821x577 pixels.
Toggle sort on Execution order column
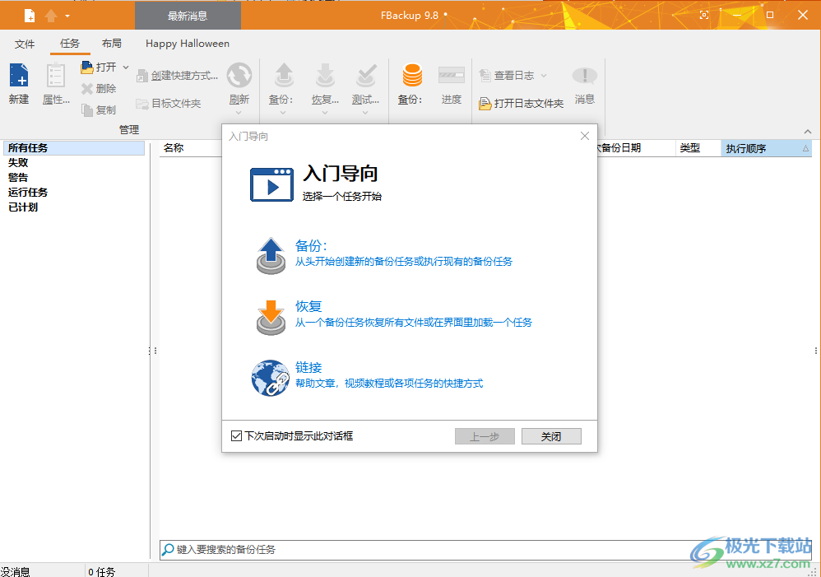(x=767, y=148)
